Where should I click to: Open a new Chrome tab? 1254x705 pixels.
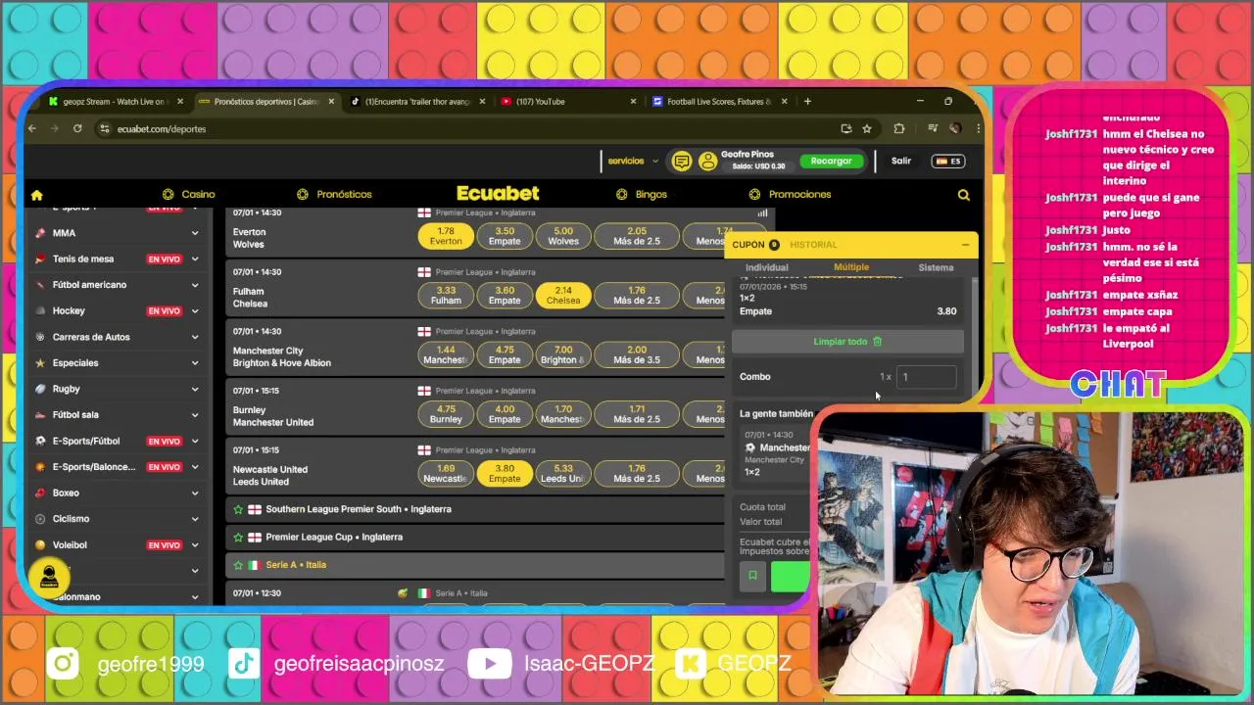[x=807, y=101]
